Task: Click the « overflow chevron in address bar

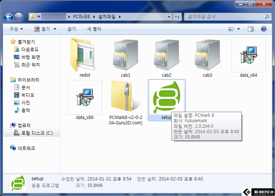Action: (x=39, y=17)
